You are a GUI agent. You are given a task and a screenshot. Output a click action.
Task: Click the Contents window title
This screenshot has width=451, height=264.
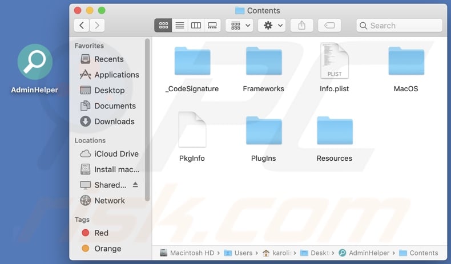[257, 11]
